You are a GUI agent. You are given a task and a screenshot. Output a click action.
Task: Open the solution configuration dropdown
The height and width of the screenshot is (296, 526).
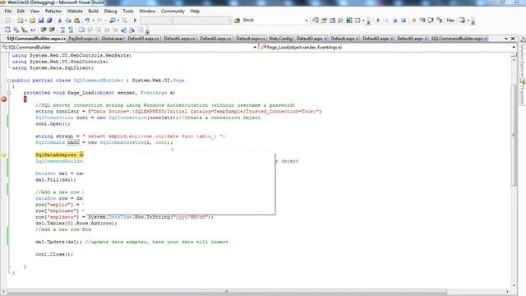(170, 21)
